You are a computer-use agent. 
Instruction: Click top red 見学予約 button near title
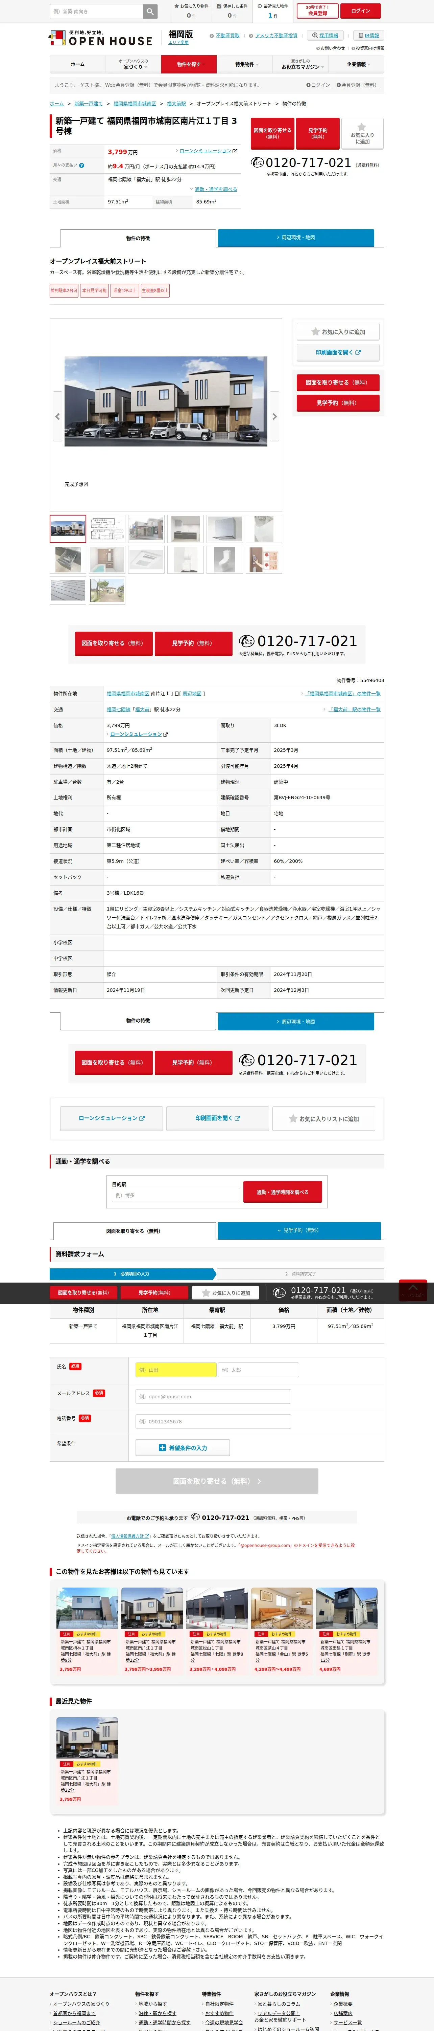click(317, 133)
